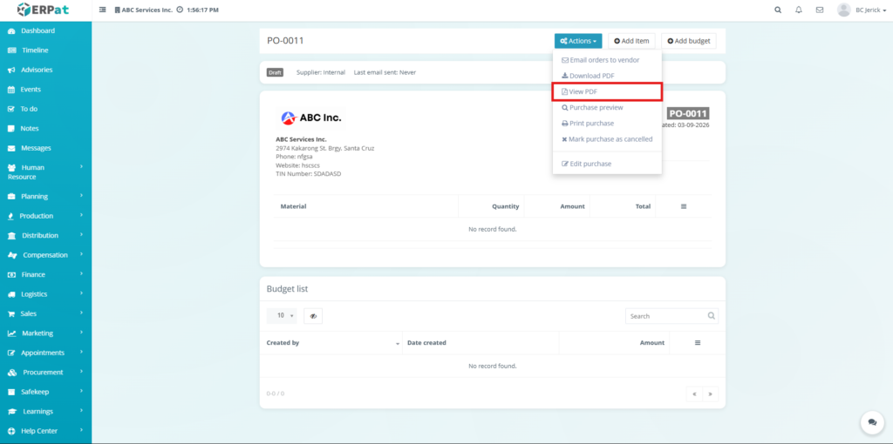
Task: Toggle the eye visibility button in Budget list
Action: 312,316
